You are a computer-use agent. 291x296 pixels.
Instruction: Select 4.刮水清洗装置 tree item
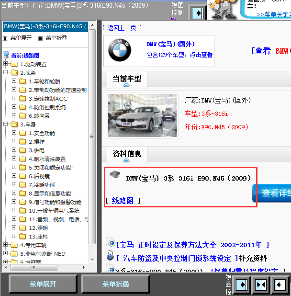pos(47,159)
